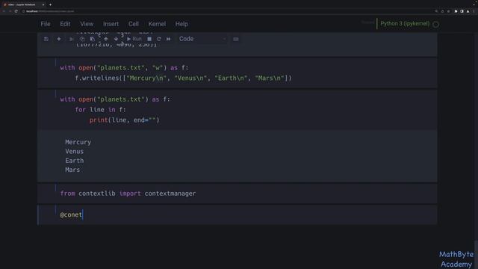Click the f.writelines code line

(183, 78)
